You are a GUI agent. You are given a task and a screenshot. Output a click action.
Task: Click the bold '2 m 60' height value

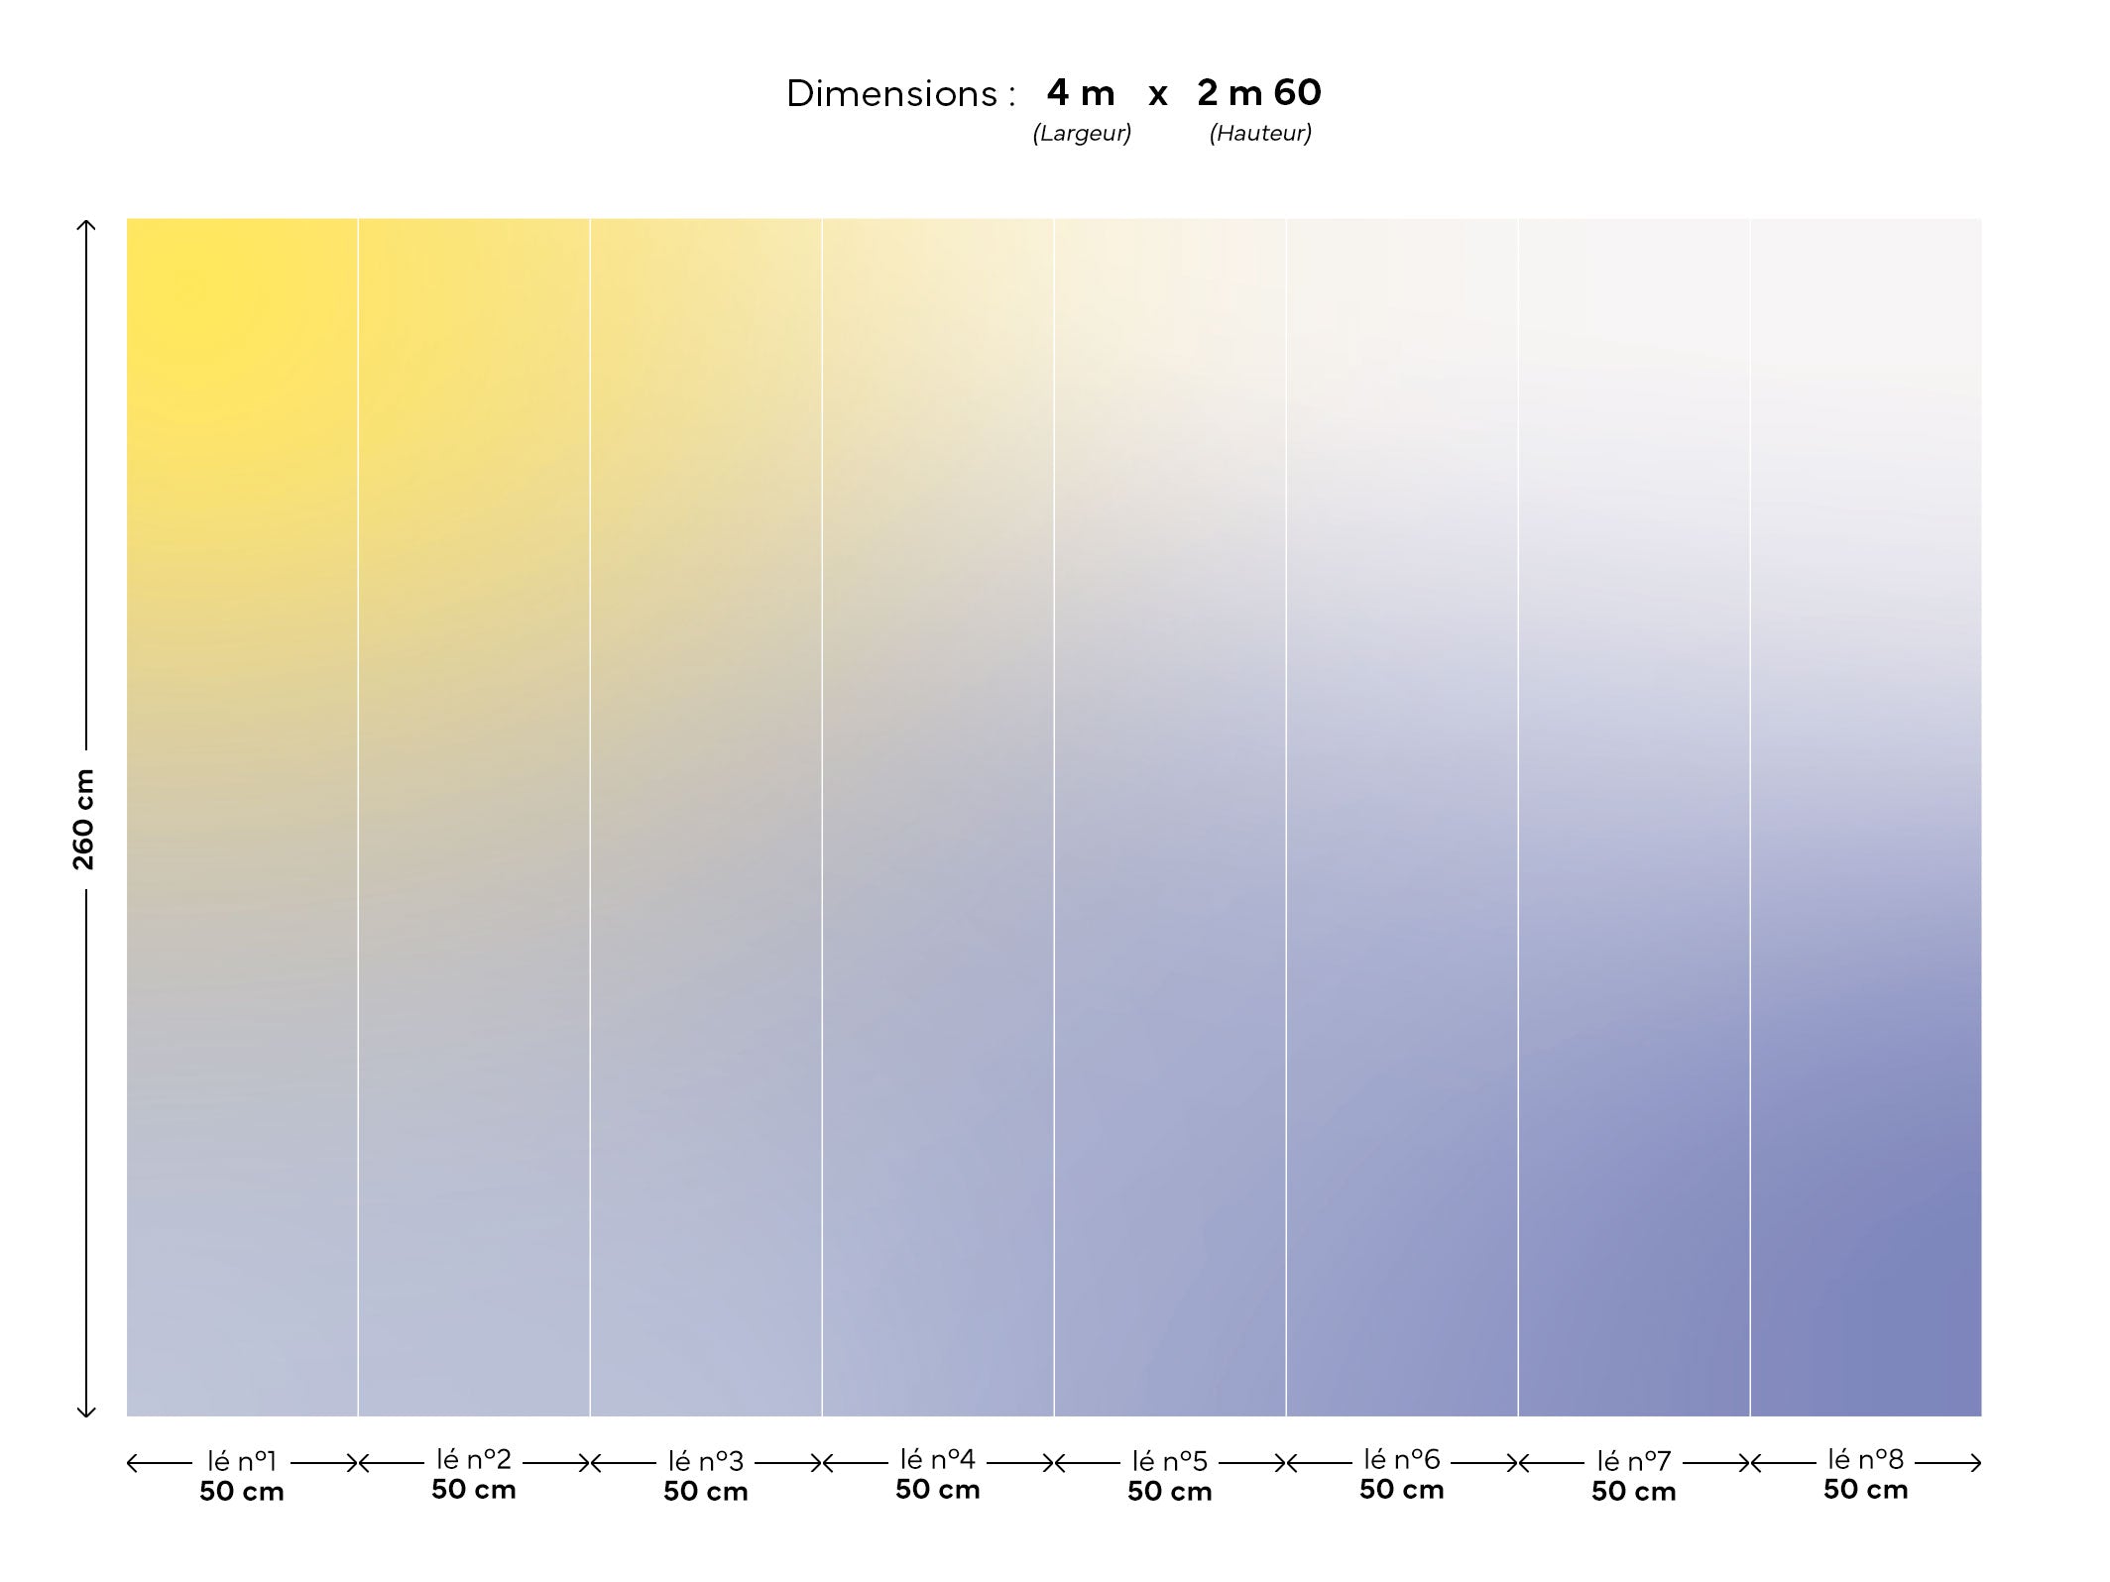[1258, 93]
